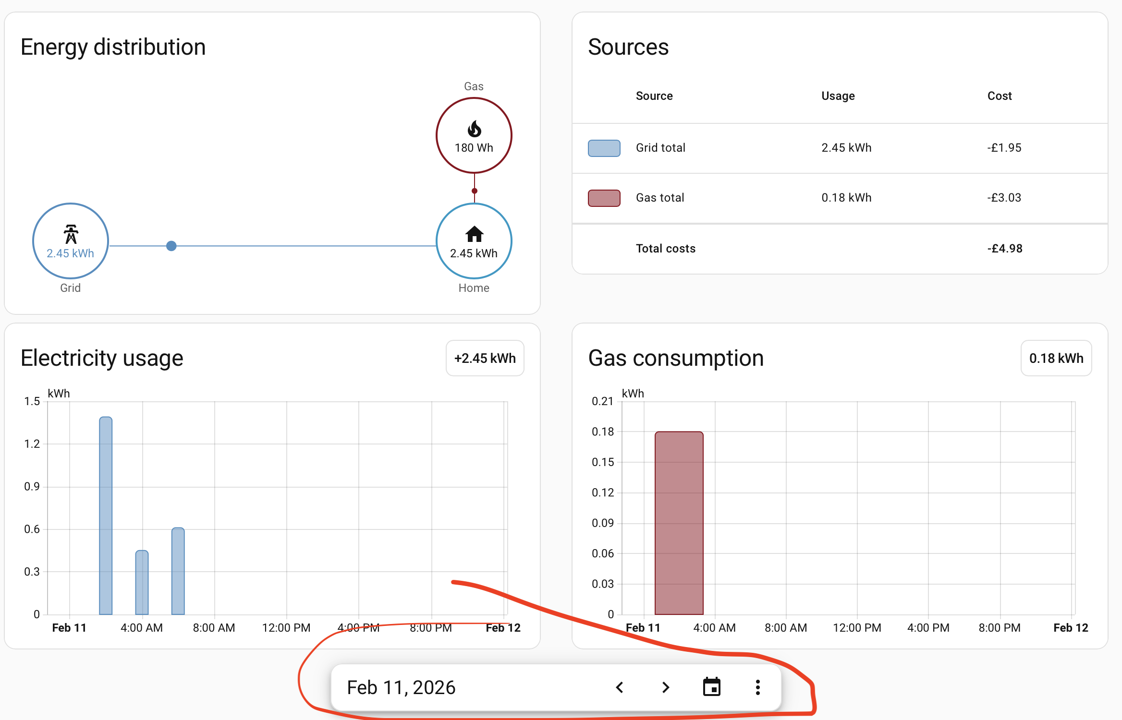
Task: Open the calendar date picker icon
Action: click(x=711, y=687)
